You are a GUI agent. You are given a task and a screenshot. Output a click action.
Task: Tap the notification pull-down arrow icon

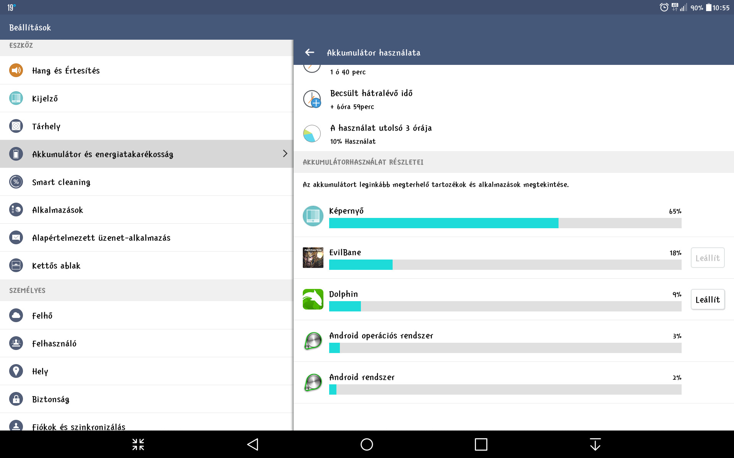coord(595,444)
